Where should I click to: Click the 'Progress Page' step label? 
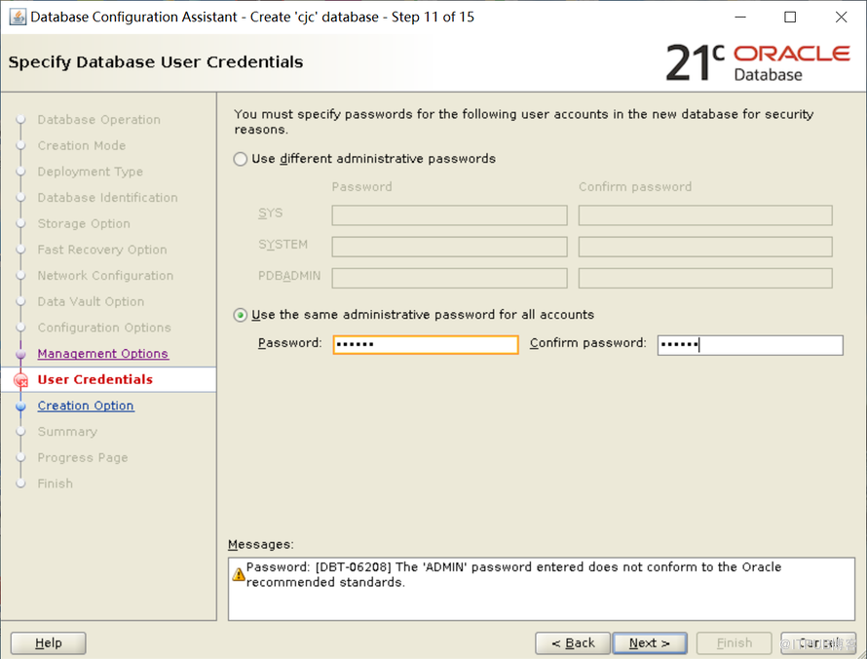click(83, 457)
